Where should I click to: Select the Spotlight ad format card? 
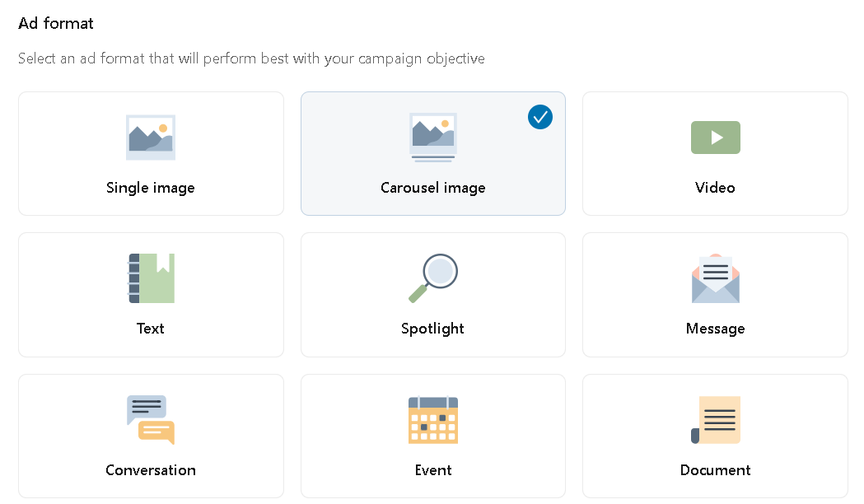[432, 294]
